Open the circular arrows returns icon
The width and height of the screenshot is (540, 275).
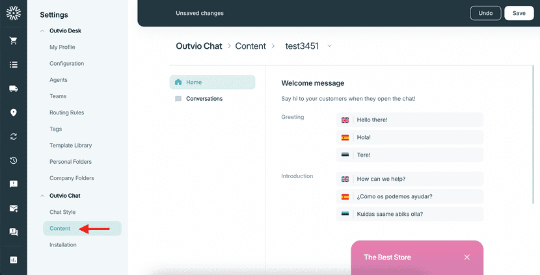pyautogui.click(x=14, y=137)
